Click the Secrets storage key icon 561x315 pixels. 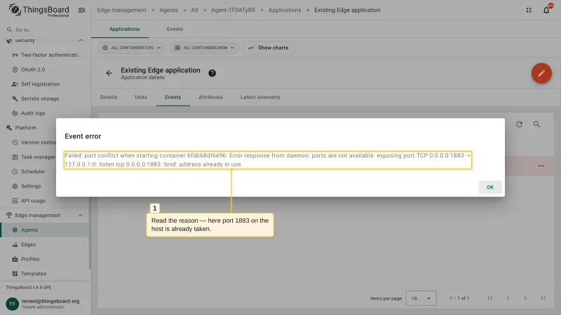click(x=15, y=99)
